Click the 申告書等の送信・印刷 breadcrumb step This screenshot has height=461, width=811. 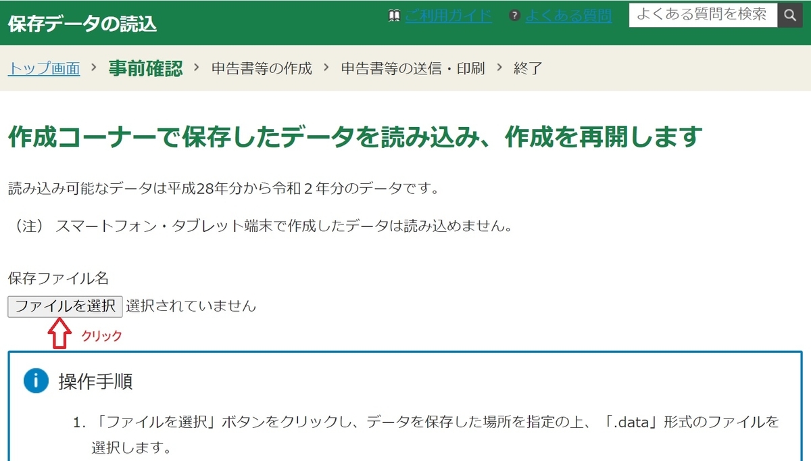[413, 68]
